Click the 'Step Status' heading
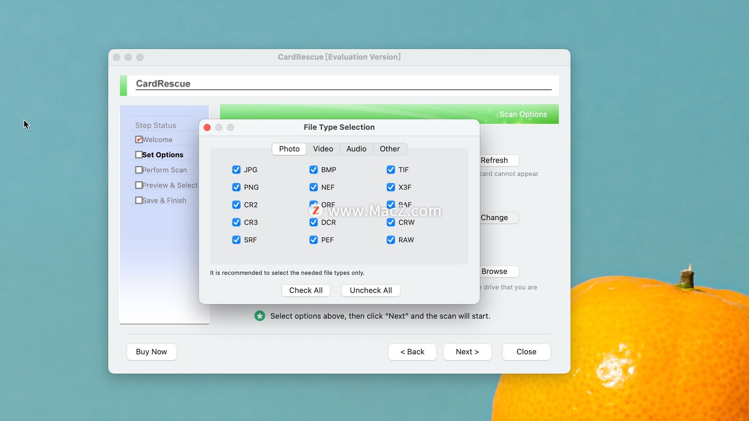The image size is (749, 421). 156,126
